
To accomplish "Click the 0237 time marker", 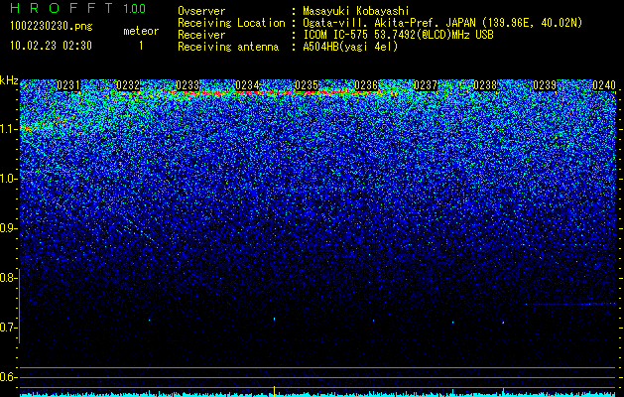I will pyautogui.click(x=426, y=85).
